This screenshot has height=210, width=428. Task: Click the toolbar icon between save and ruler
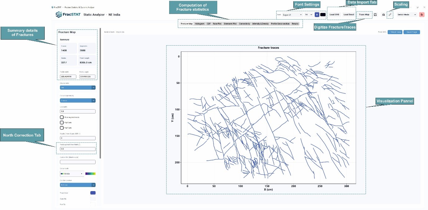(383, 15)
